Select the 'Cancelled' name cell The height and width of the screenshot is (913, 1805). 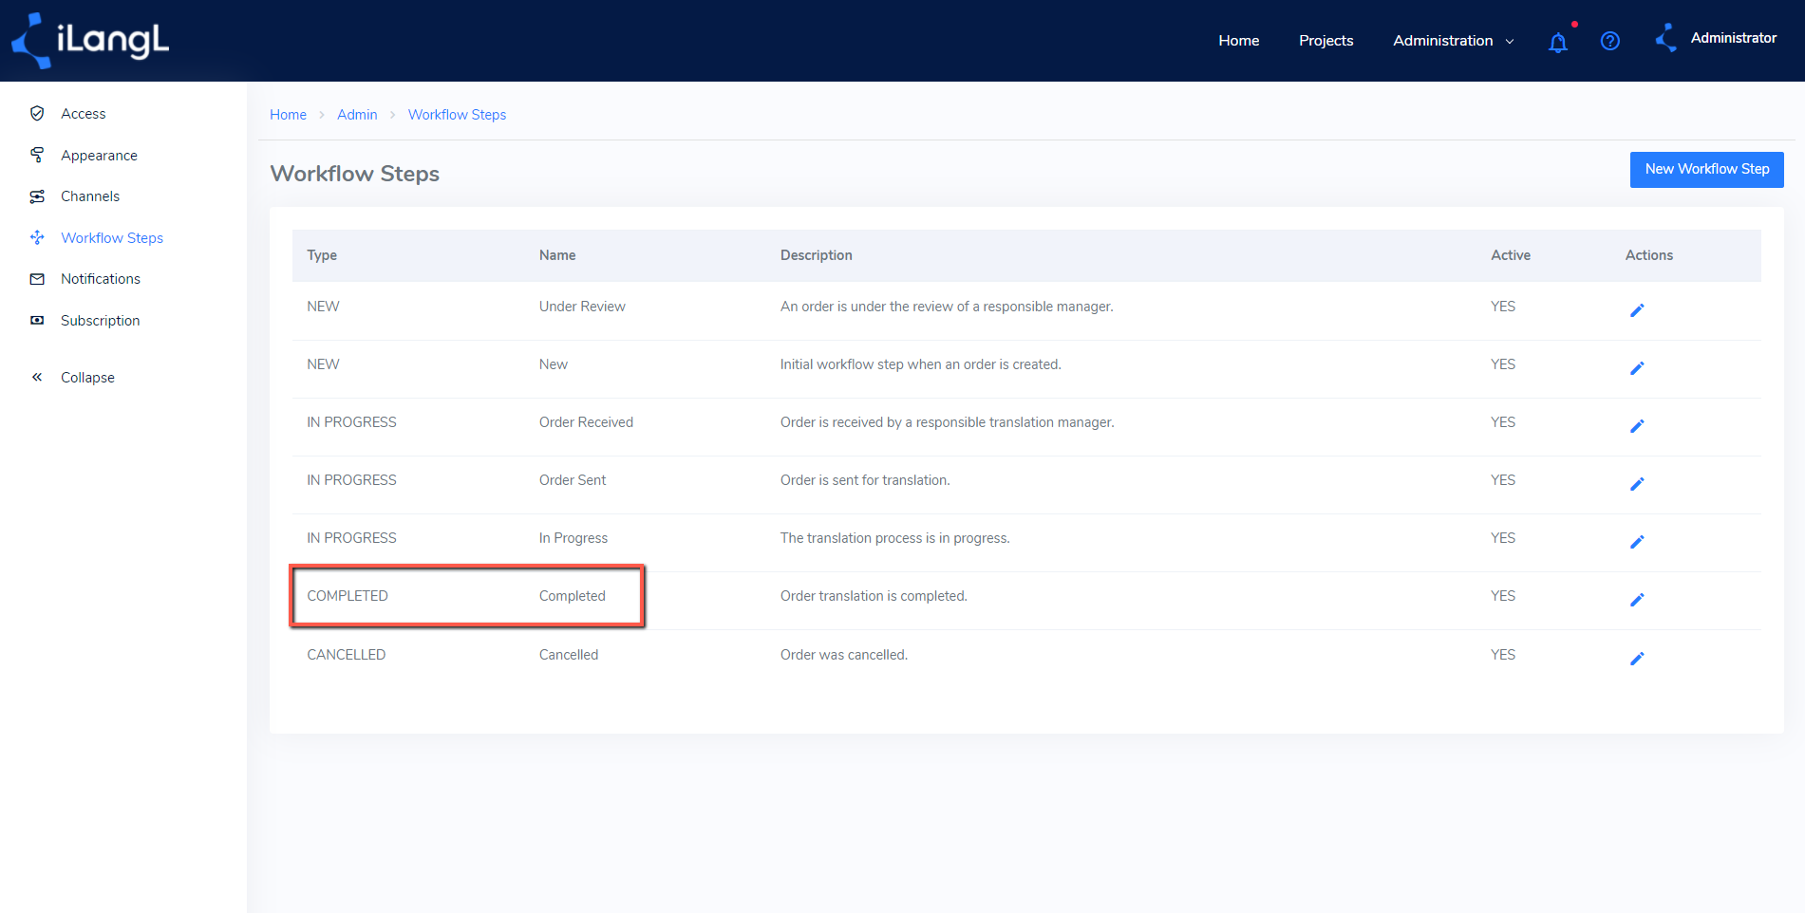click(569, 655)
